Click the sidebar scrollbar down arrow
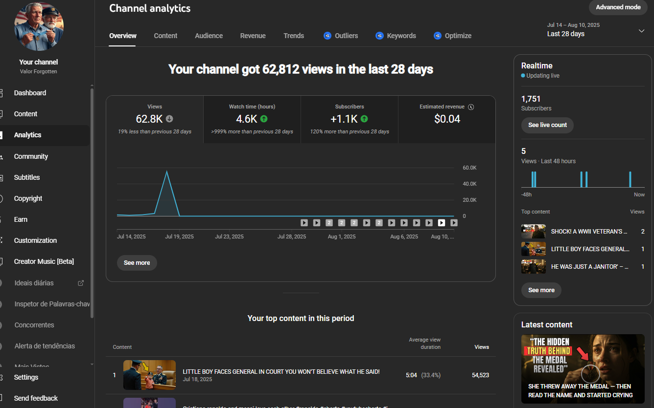Viewport: 654px width, 408px height. [92, 364]
